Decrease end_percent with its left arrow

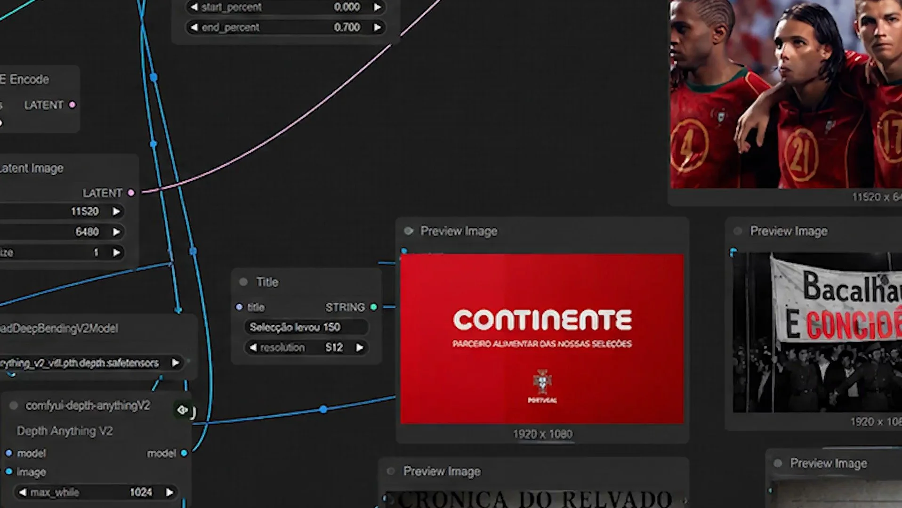[193, 28]
